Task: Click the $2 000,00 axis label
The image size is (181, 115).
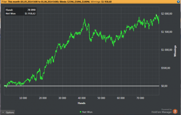Action: [167, 14]
